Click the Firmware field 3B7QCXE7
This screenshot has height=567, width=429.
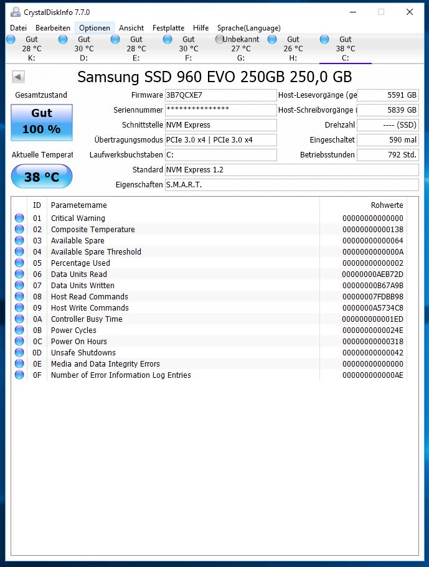point(220,95)
